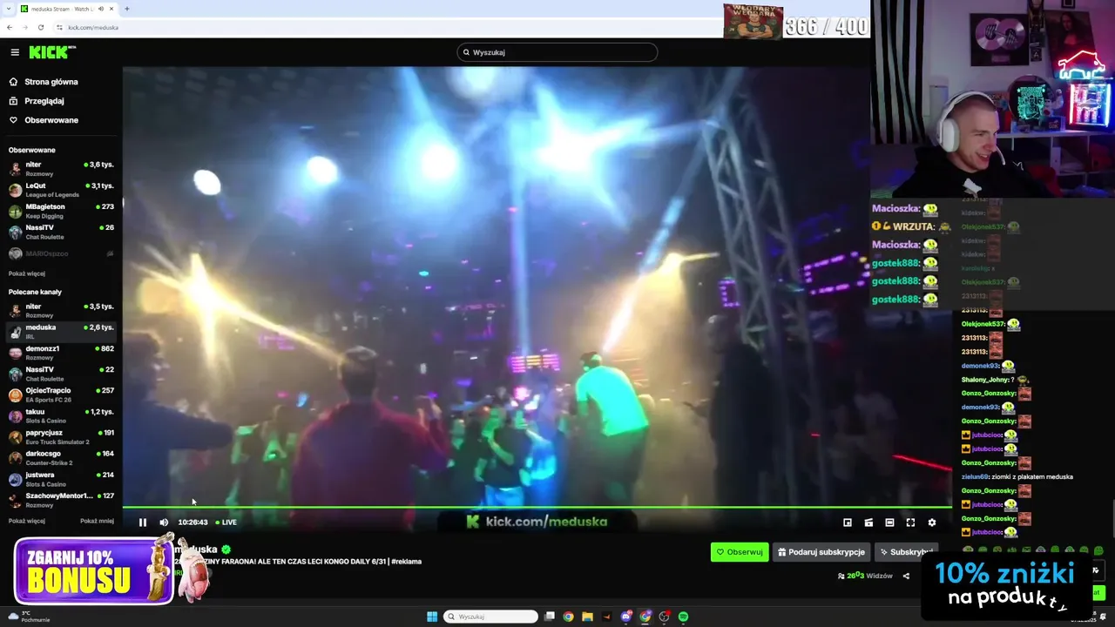Open a new browser tab
Screen dimensions: 1115x627
tap(127, 9)
